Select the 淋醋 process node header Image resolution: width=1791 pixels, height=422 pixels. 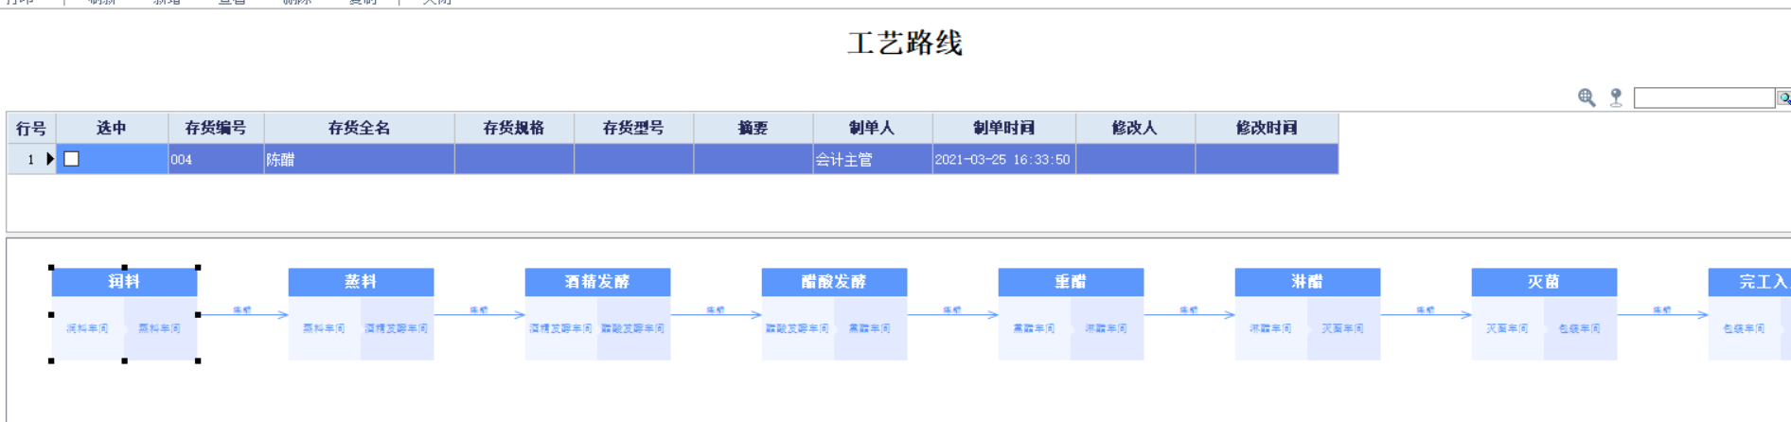(x=1307, y=282)
